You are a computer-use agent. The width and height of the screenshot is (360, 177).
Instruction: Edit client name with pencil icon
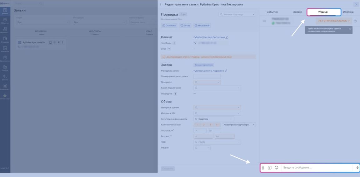pos(227,37)
